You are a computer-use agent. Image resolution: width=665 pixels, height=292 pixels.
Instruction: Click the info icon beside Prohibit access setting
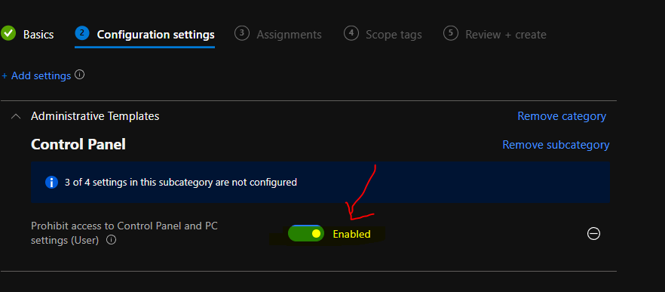click(x=111, y=240)
